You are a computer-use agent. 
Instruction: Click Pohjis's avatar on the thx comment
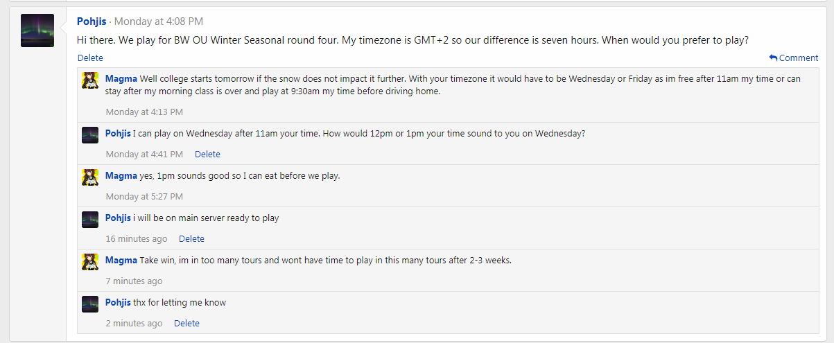point(90,304)
